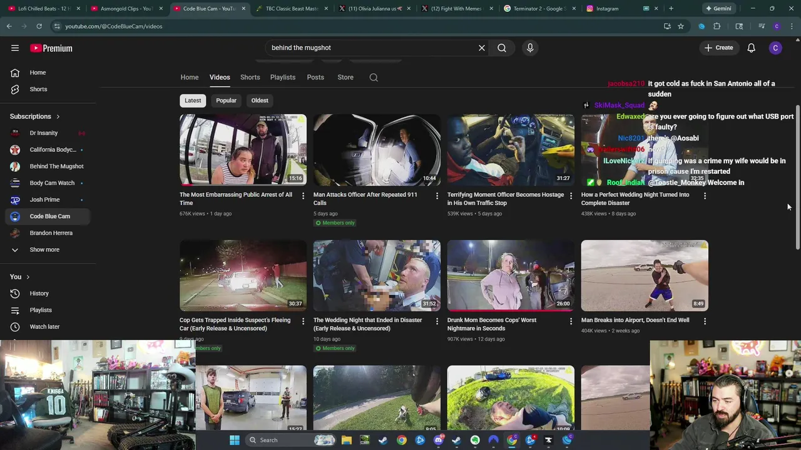
Task: Switch to the channel Posts tab
Action: 315,77
